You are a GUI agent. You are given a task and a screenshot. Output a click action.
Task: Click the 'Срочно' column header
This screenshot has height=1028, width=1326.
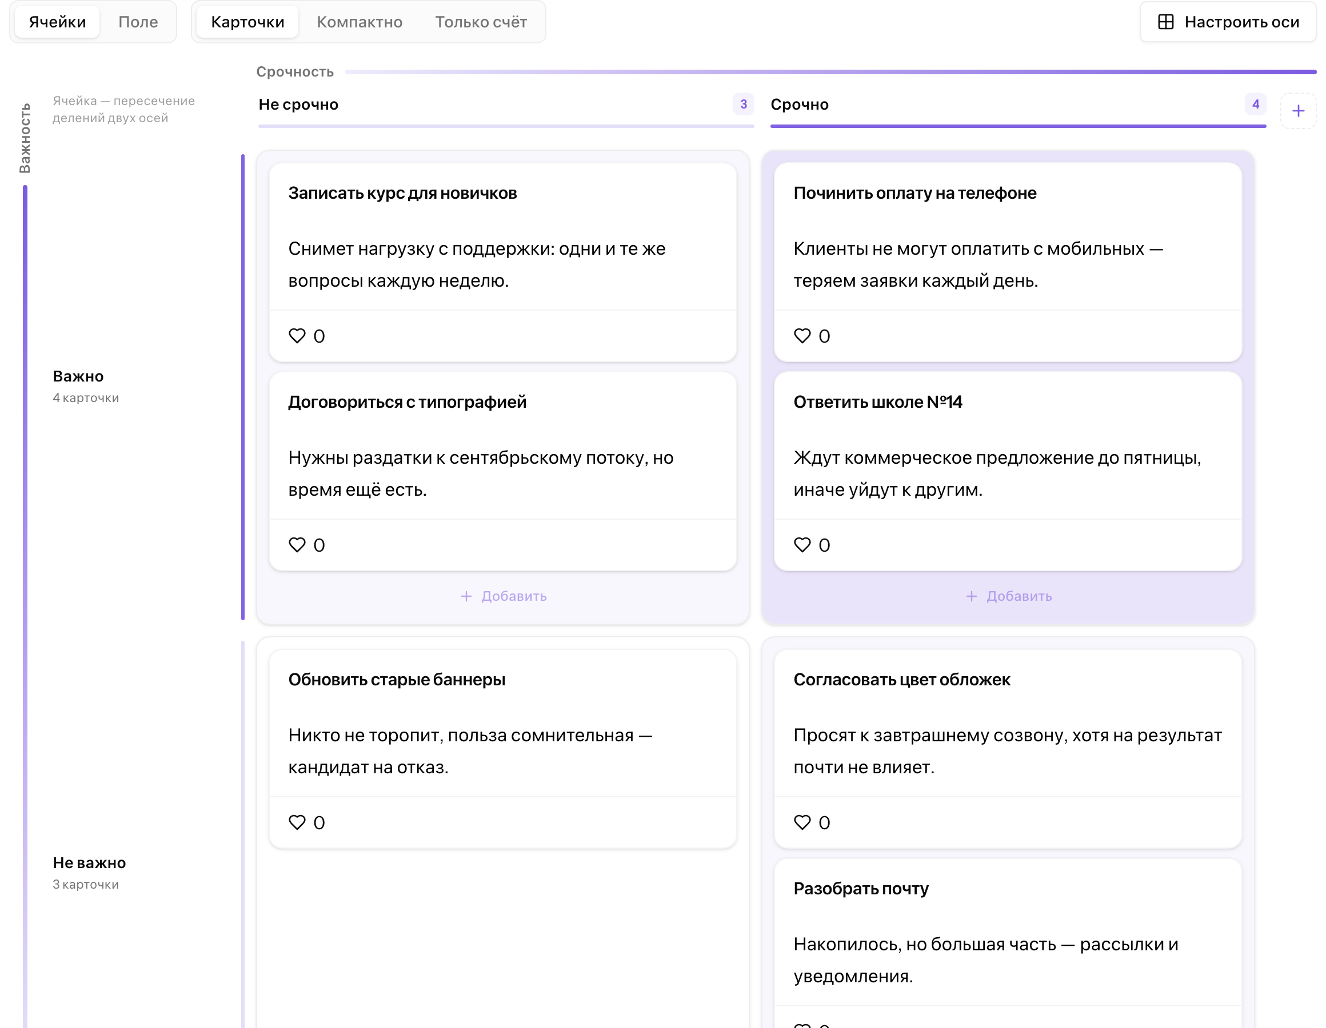(800, 105)
